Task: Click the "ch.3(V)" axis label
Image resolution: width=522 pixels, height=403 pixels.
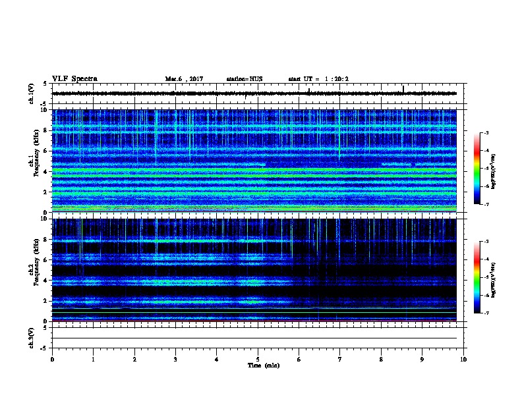Action: click(x=32, y=338)
